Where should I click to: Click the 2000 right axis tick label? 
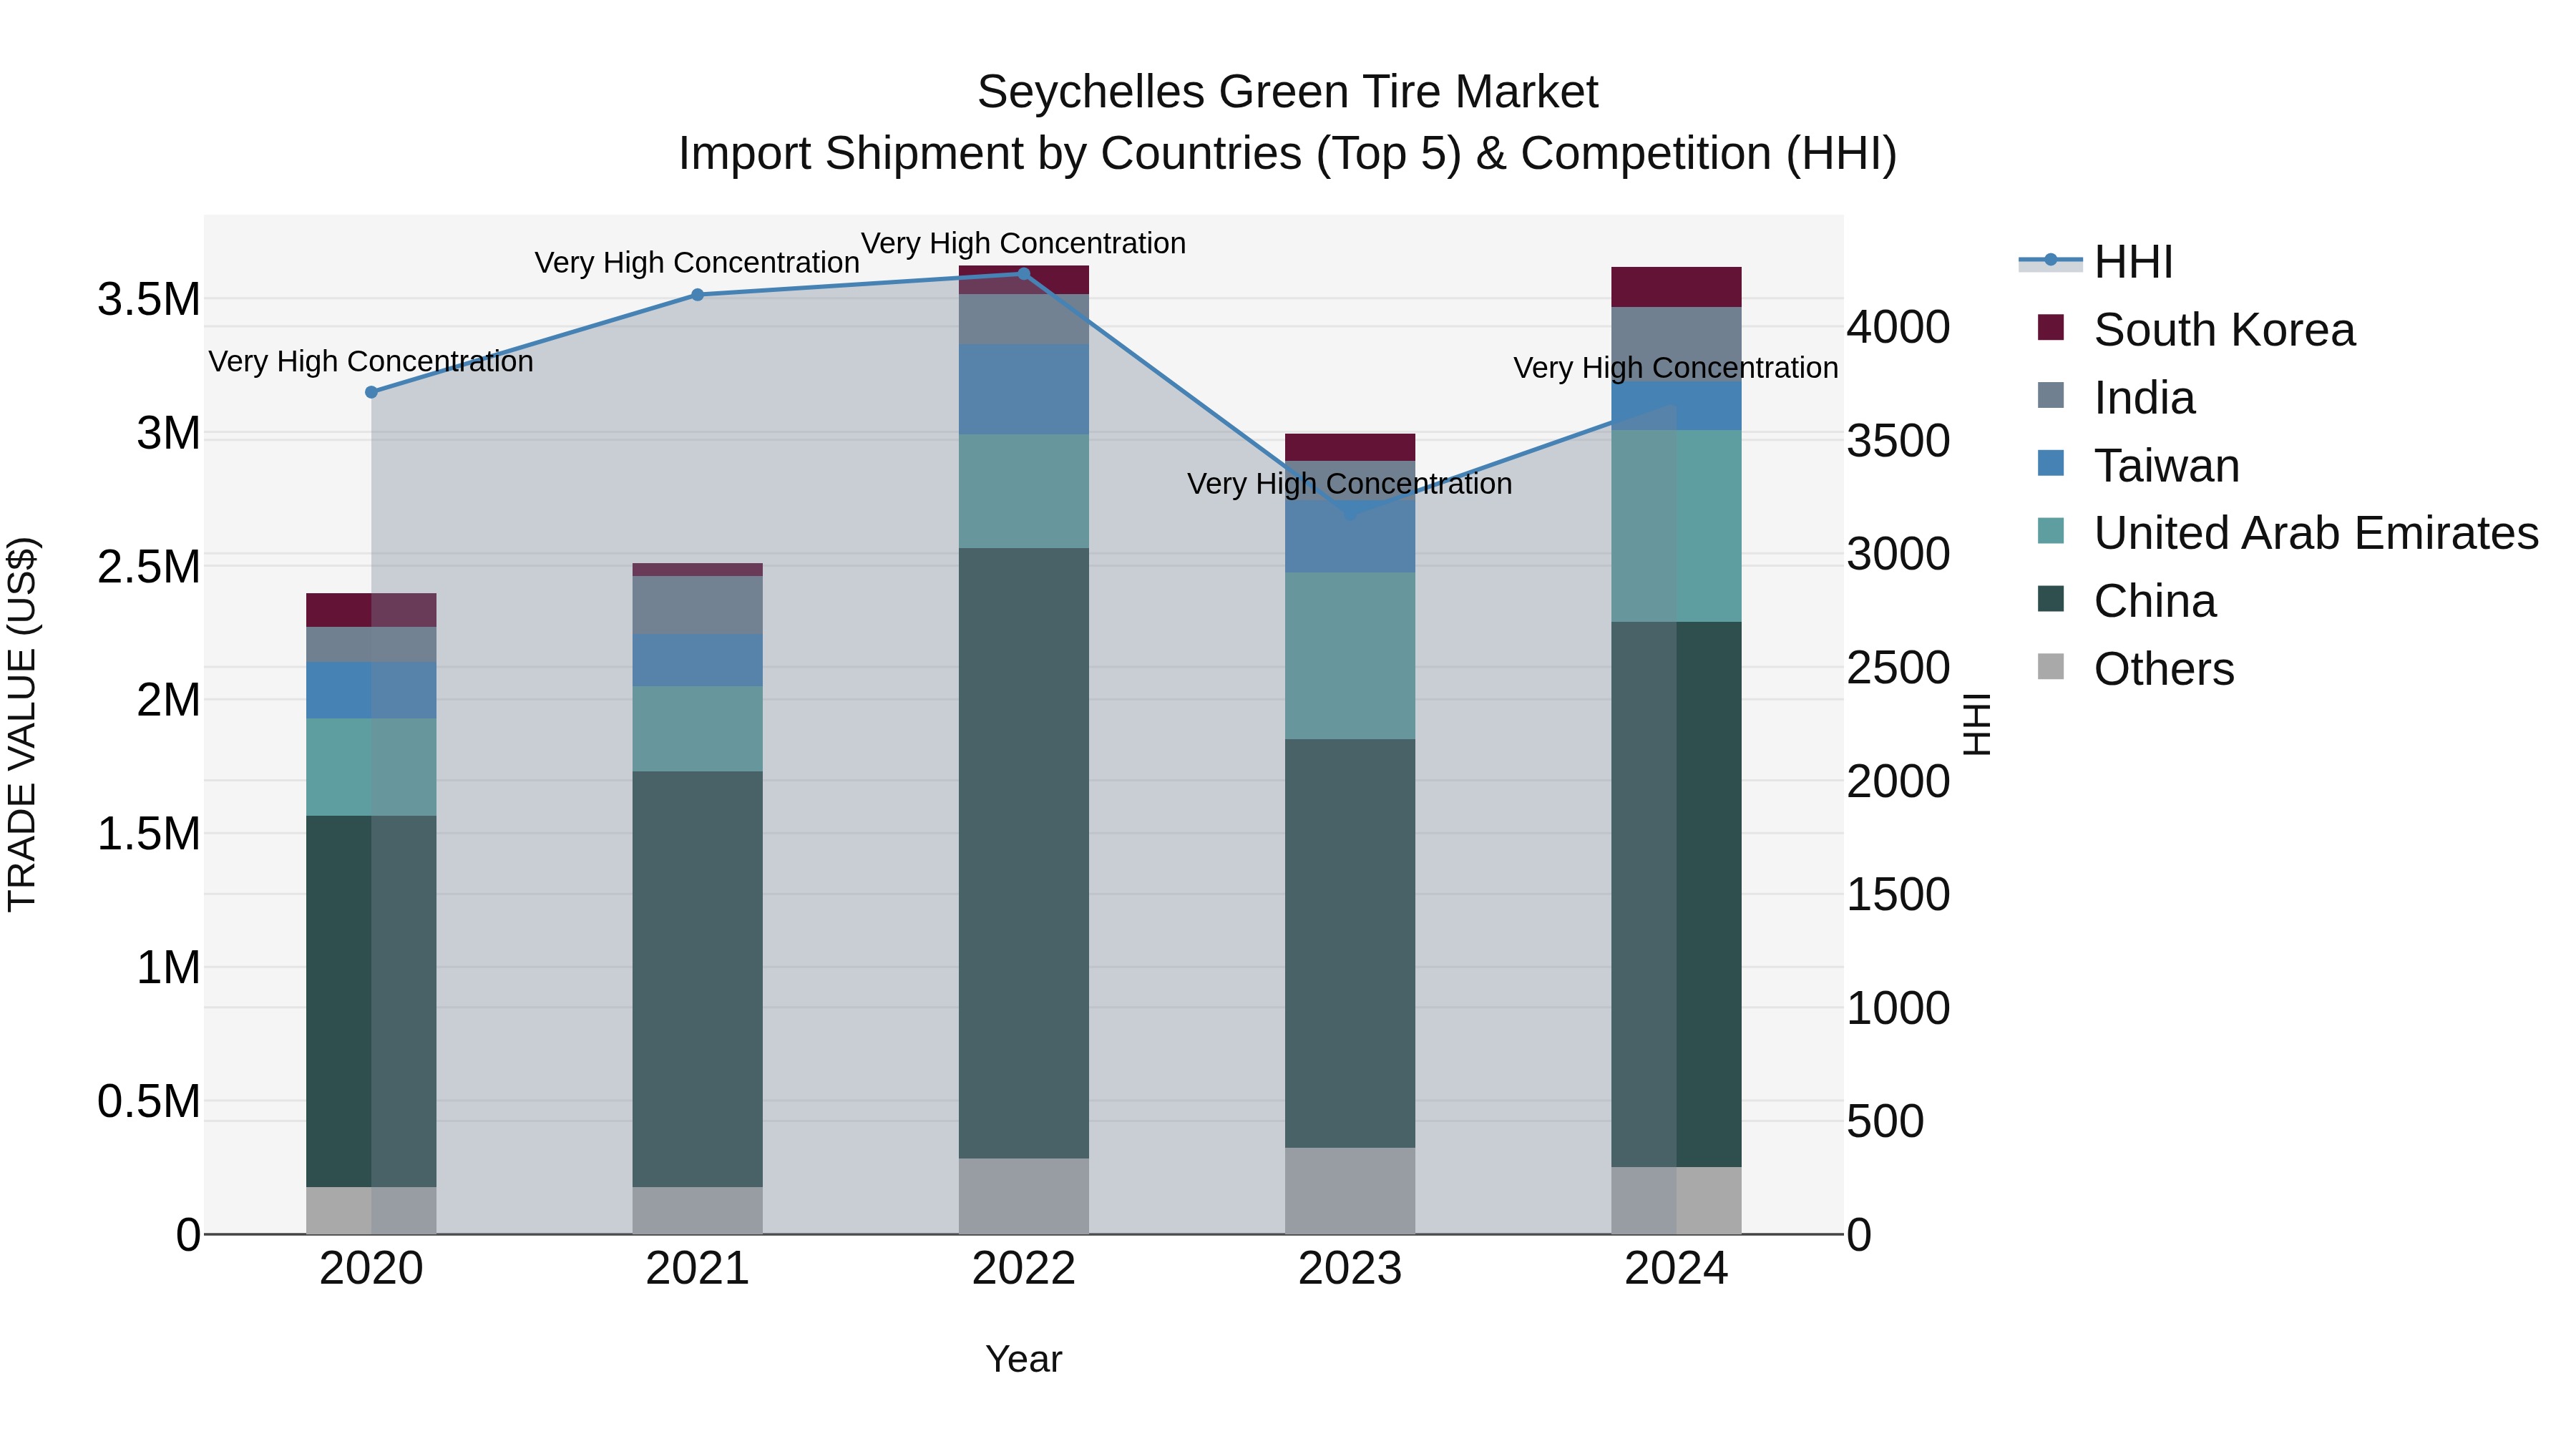[x=1898, y=781]
